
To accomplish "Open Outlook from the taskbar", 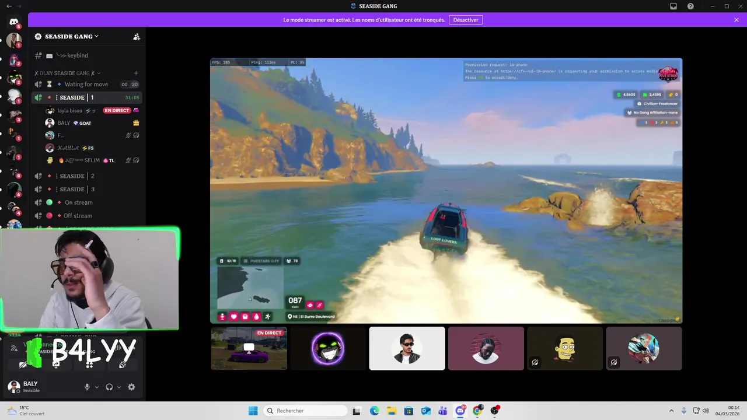I will (425, 411).
